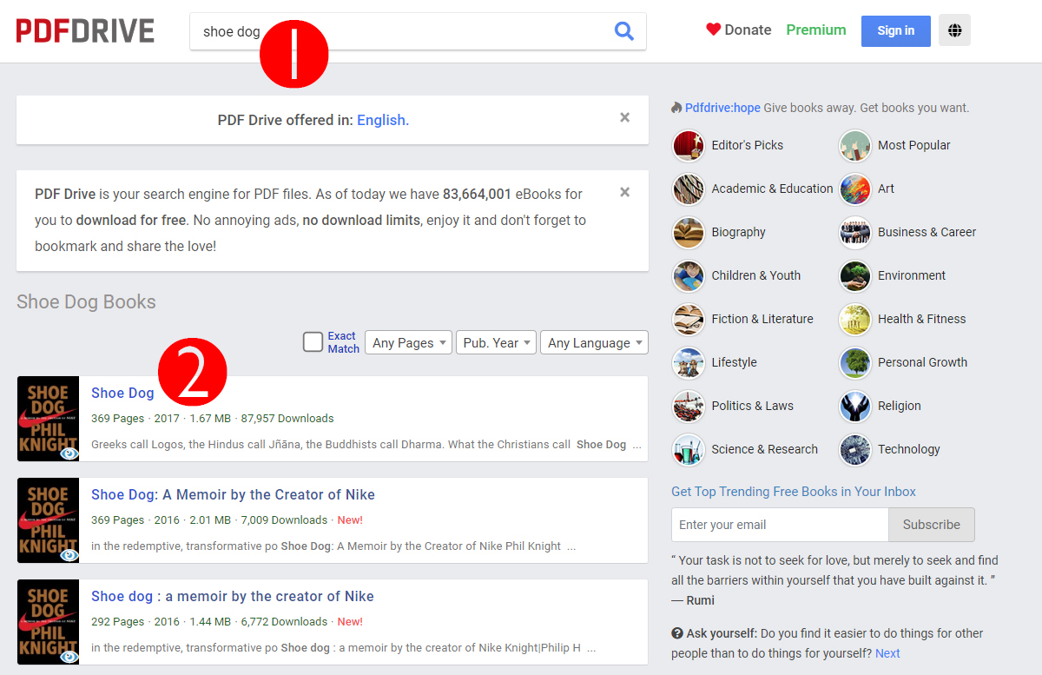Click '6,772 Downloads' text
The height and width of the screenshot is (675, 1042).
284,622
